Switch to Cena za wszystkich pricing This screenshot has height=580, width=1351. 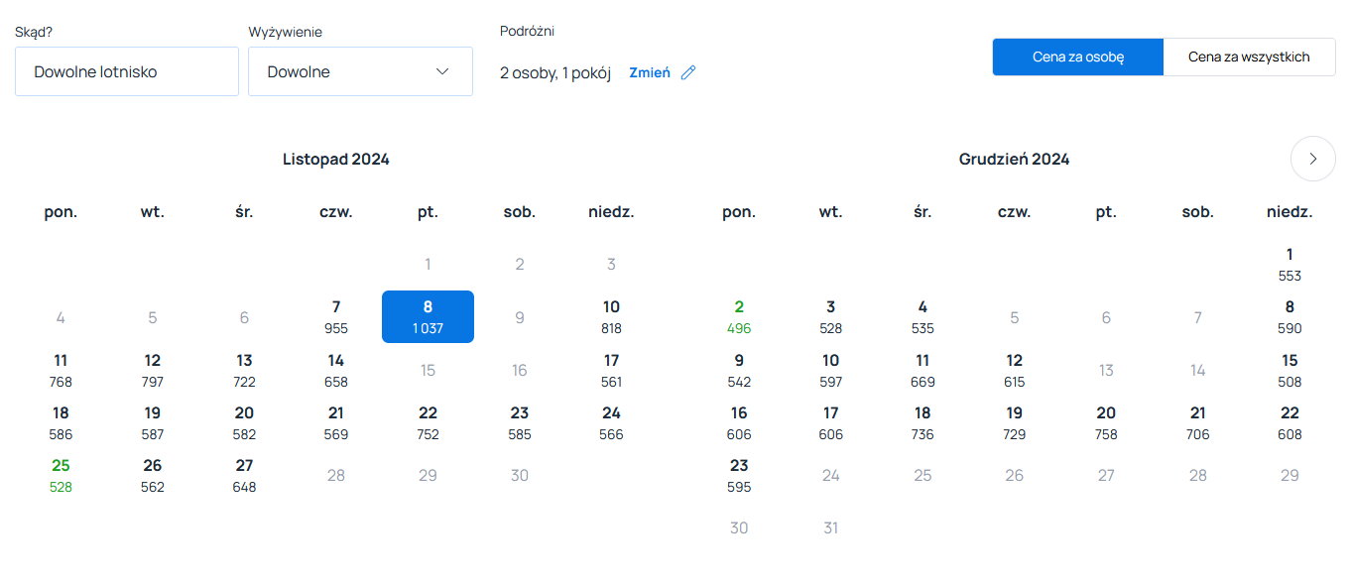tap(1249, 57)
